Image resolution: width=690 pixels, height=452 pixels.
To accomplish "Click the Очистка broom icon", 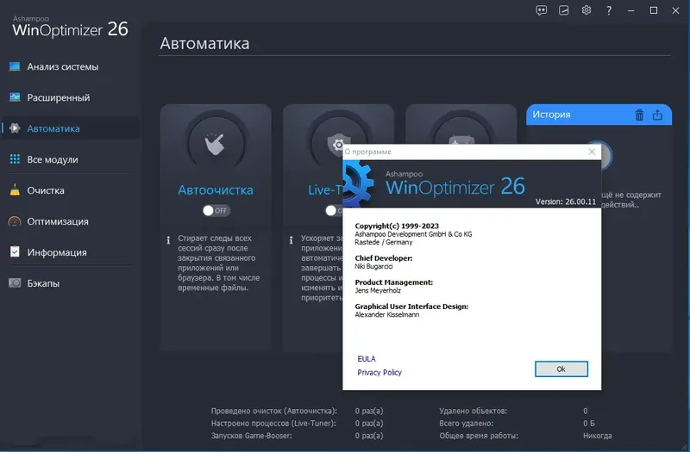I will pos(15,189).
